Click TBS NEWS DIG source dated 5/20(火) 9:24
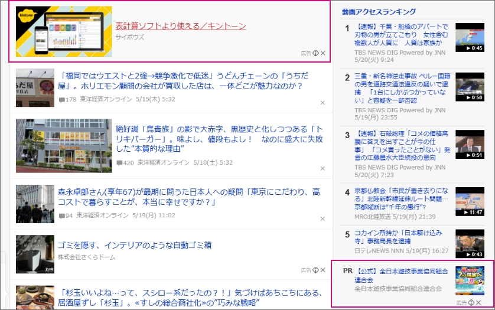This screenshot has height=310, width=495. coord(400,56)
